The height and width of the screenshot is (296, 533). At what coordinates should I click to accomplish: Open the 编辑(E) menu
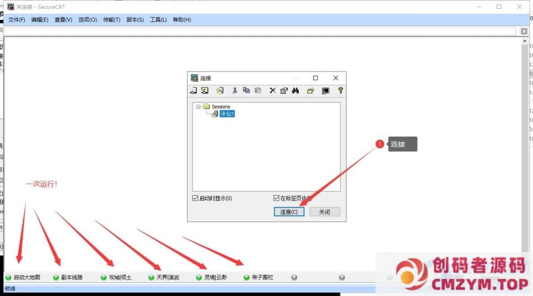tap(40, 20)
